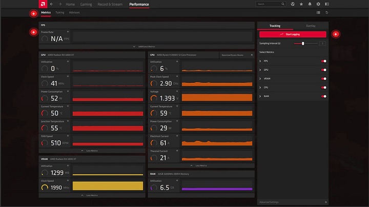Viewport: 369px width, 207px height.
Task: Click plus icon for CPU Power Consumption
Action: tap(177, 121)
